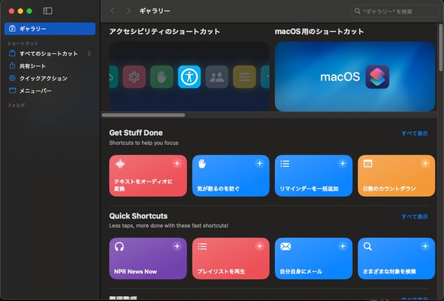Click the ギャラリー sidebar icon
Viewport: 444px width, 301px height.
[12, 29]
